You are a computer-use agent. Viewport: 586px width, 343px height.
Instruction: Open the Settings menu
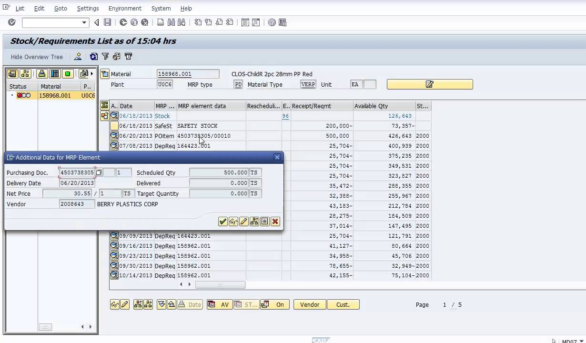click(88, 8)
